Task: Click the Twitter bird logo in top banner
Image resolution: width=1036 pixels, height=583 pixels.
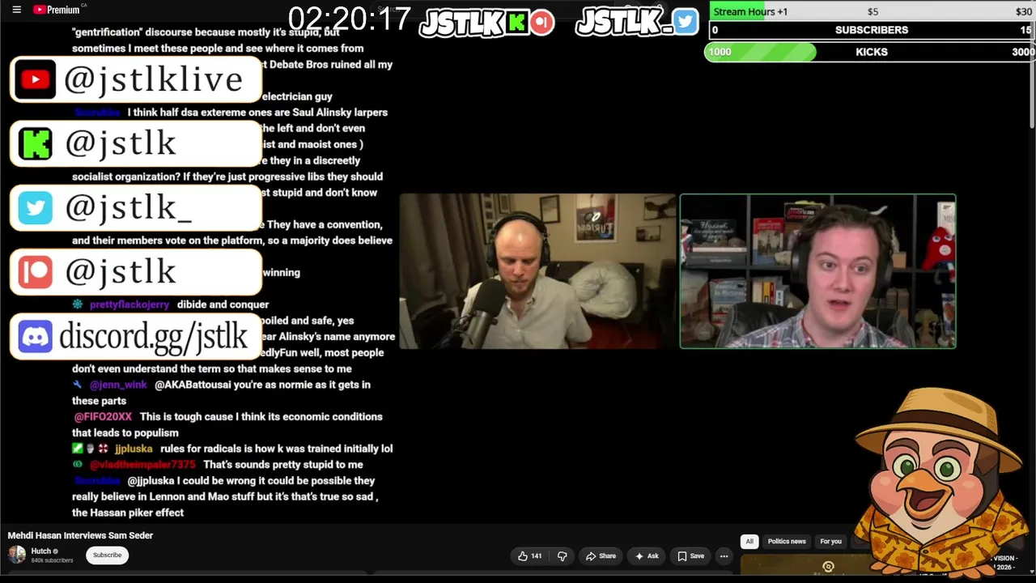Action: click(x=685, y=22)
